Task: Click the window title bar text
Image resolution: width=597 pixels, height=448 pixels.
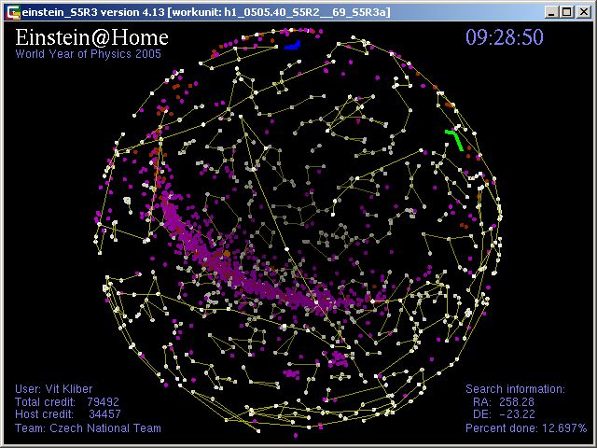Action: 206,12
